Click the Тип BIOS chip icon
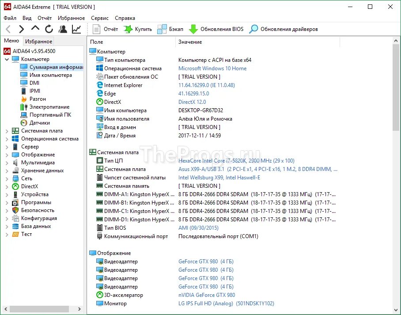Screen dimensions: 401x315 99,228
